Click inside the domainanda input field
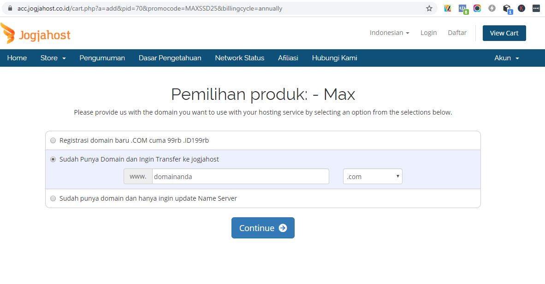Screen dimensions: 545x284 tap(240, 176)
